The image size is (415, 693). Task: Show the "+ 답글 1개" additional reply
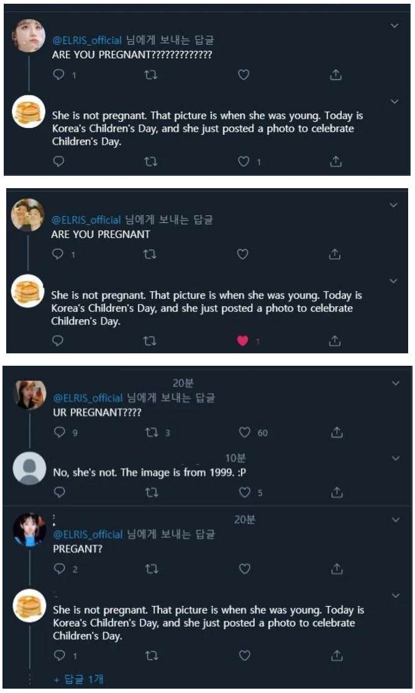[78, 680]
